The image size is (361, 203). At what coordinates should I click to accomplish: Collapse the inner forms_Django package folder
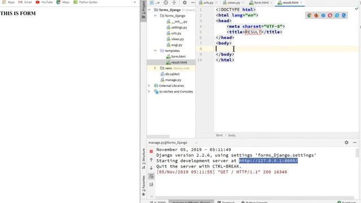pyautogui.click(x=155, y=16)
